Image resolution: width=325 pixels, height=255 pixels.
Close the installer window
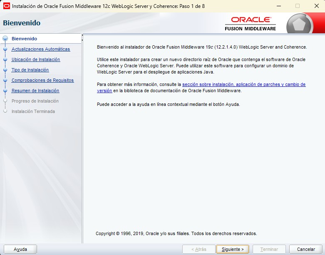(317, 6)
